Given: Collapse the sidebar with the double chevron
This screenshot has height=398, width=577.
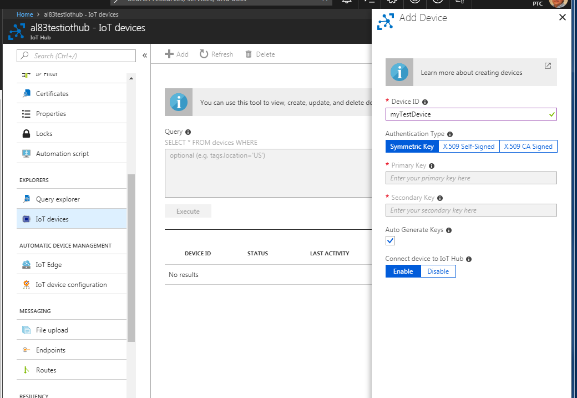Looking at the screenshot, I should [144, 54].
